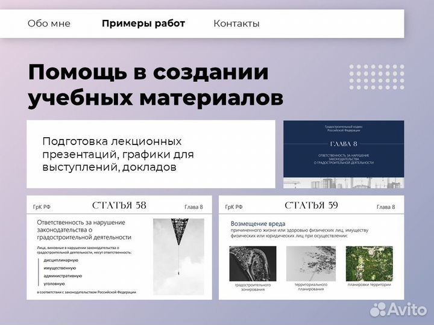The height and width of the screenshot is (325, 434).
Task: Select the 'Примеры работ' tab
Action: point(143,23)
